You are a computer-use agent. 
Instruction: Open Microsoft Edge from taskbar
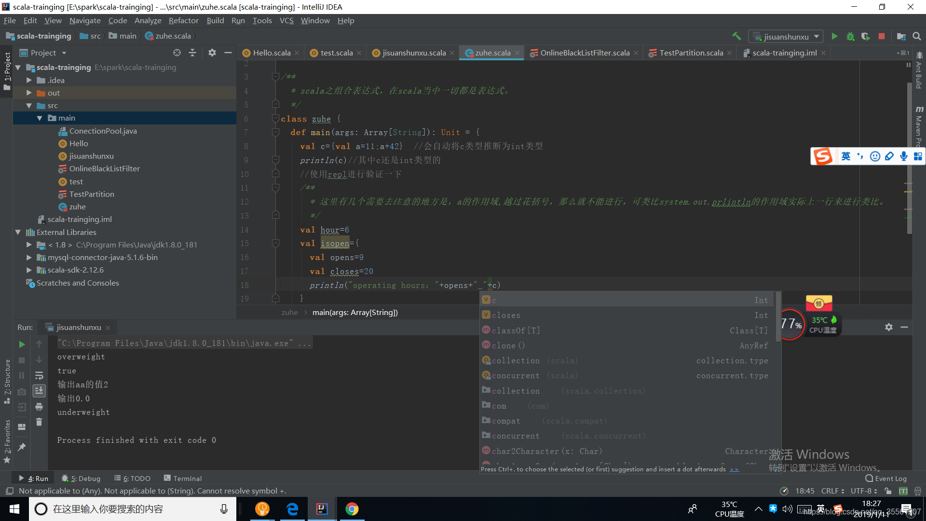pos(292,509)
